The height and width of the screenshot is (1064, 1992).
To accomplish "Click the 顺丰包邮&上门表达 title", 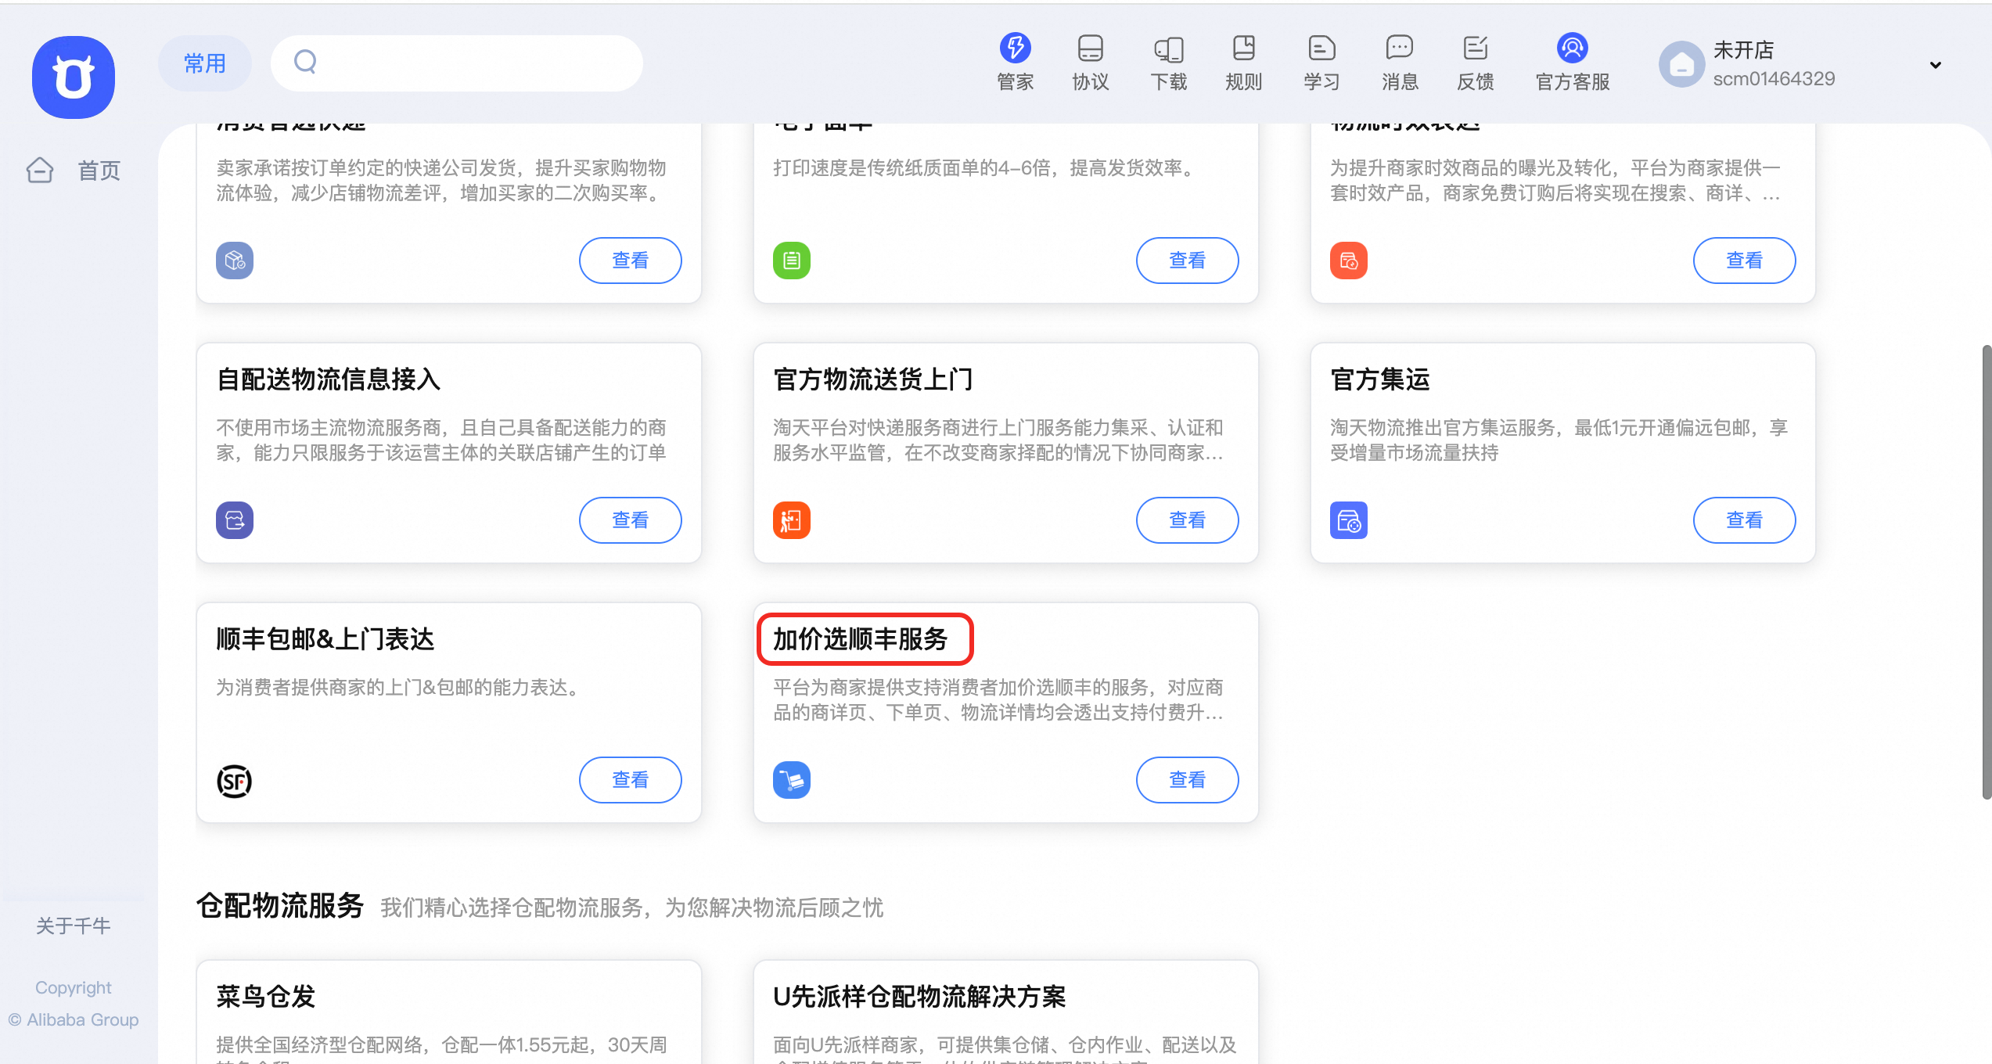I will tap(325, 639).
